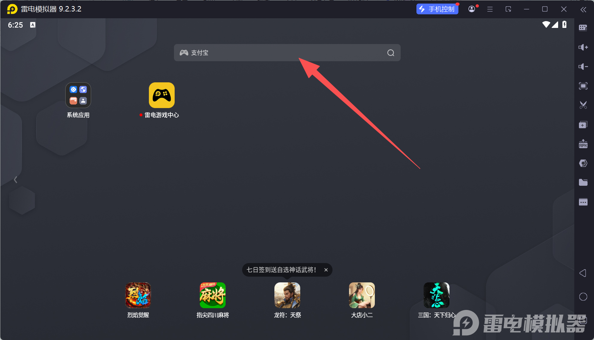Viewport: 594px width, 340px height.
Task: Click the pop-out window icon in the title bar
Action: pyautogui.click(x=508, y=9)
